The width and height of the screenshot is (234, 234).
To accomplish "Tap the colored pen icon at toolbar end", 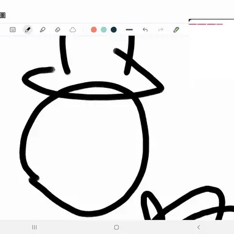I will (176, 30).
